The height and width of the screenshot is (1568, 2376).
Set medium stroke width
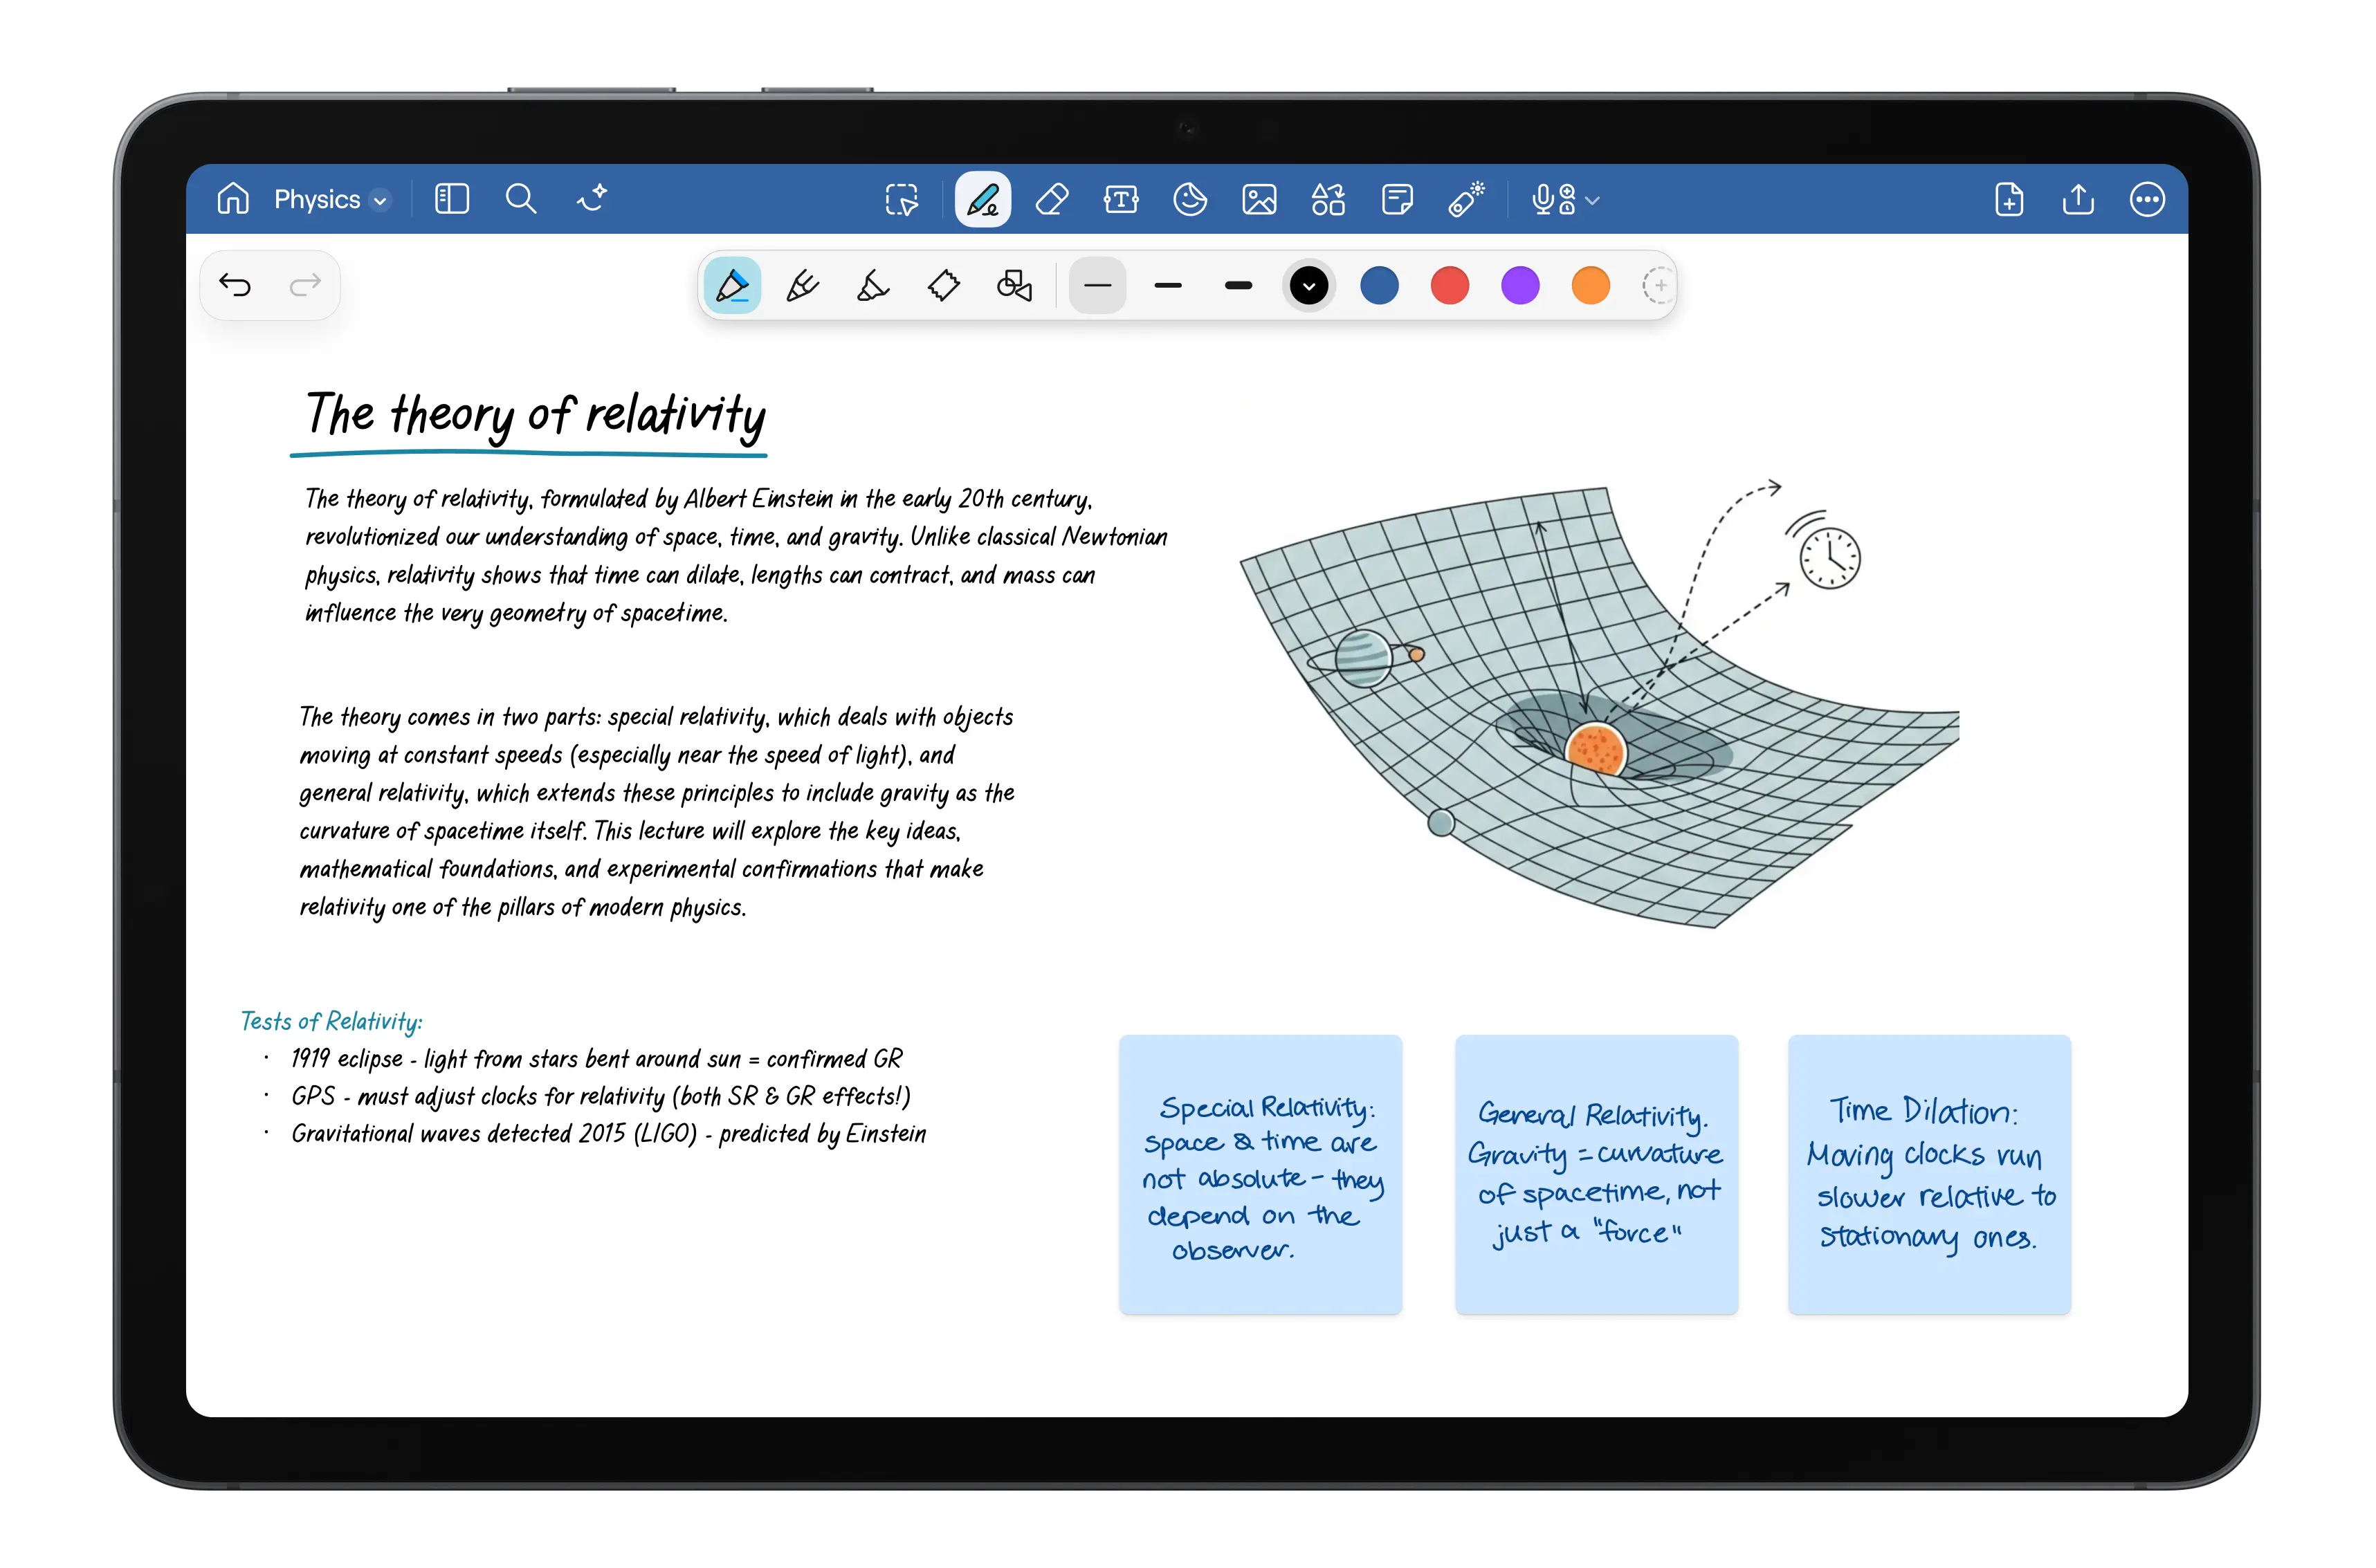pos(1167,286)
